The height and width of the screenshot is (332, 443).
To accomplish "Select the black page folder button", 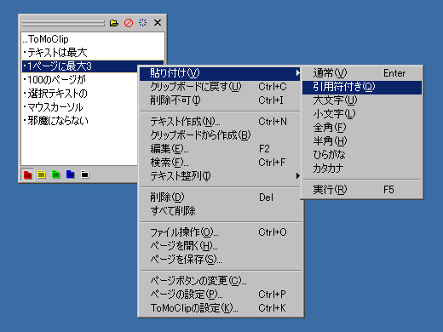I will pos(84,175).
